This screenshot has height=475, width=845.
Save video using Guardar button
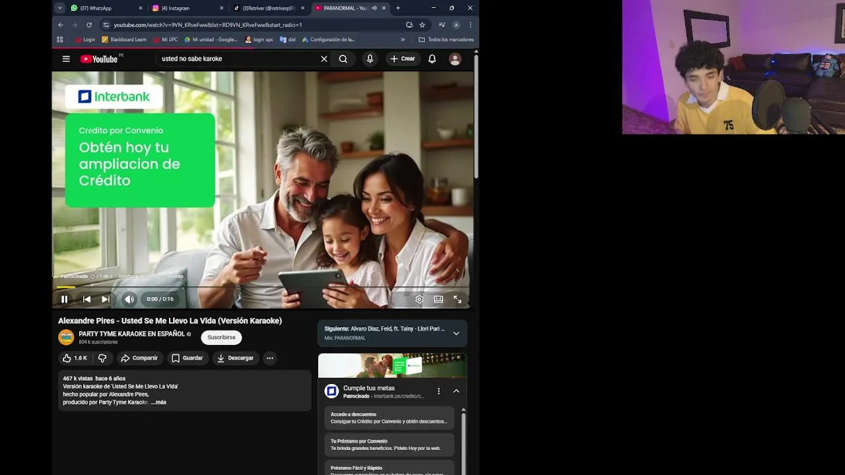[187, 358]
